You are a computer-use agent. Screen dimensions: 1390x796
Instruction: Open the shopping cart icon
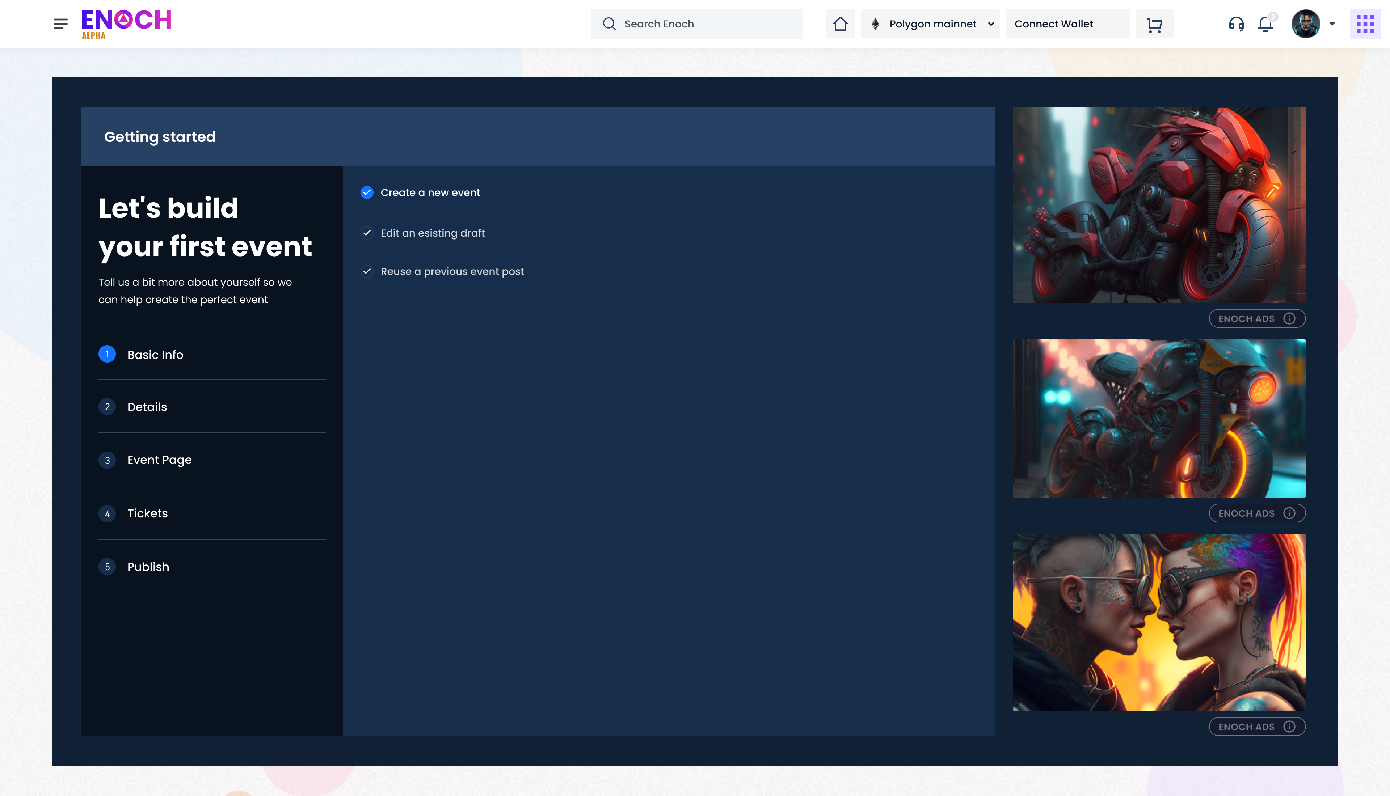(1154, 24)
